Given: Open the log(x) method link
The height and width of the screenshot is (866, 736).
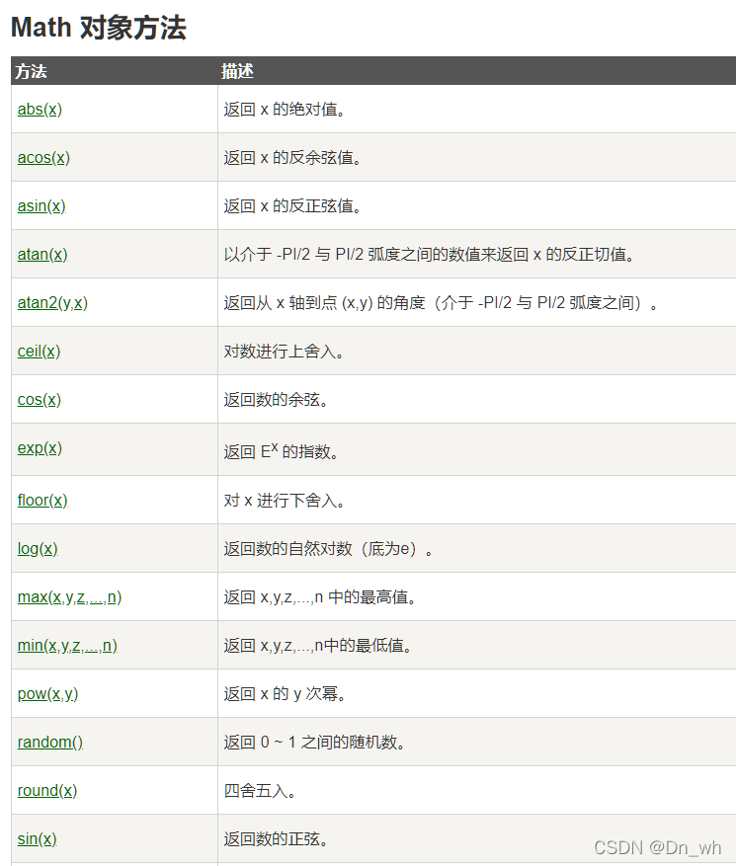Looking at the screenshot, I should coord(38,549).
